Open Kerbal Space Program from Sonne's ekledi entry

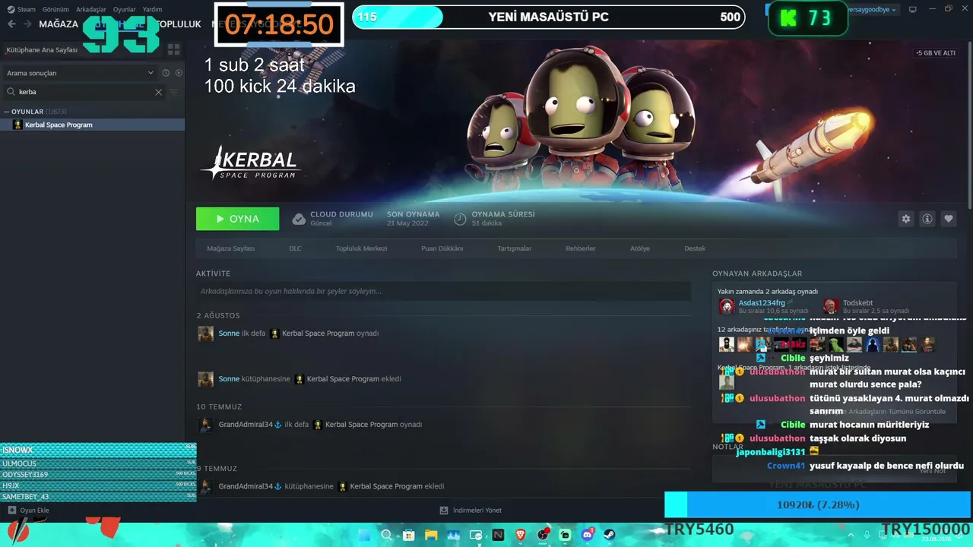pos(353,379)
